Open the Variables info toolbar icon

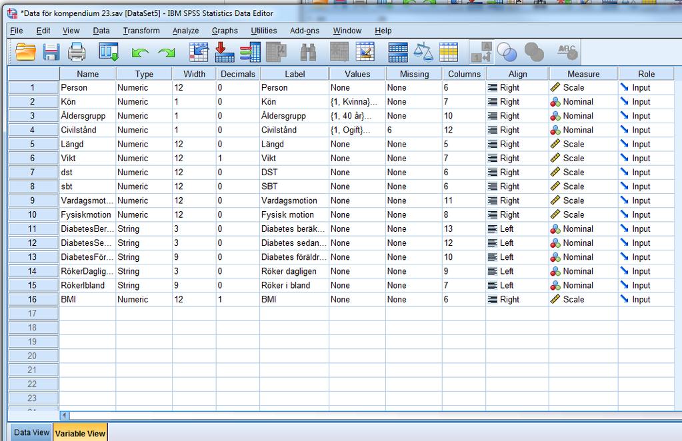250,52
